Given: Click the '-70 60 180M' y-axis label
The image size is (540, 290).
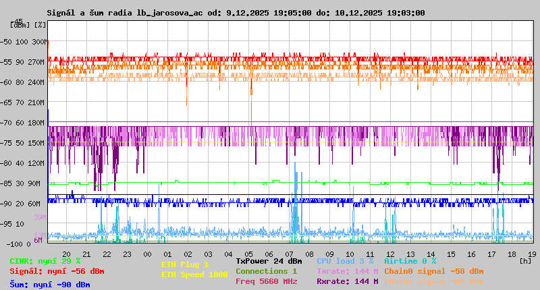Looking at the screenshot, I should [x=23, y=123].
